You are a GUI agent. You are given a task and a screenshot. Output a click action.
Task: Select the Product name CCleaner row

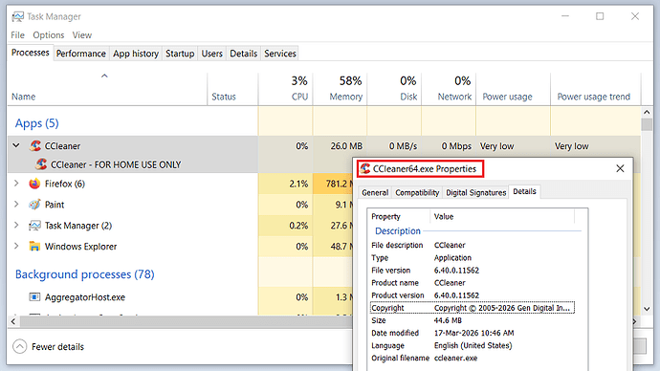(x=472, y=283)
